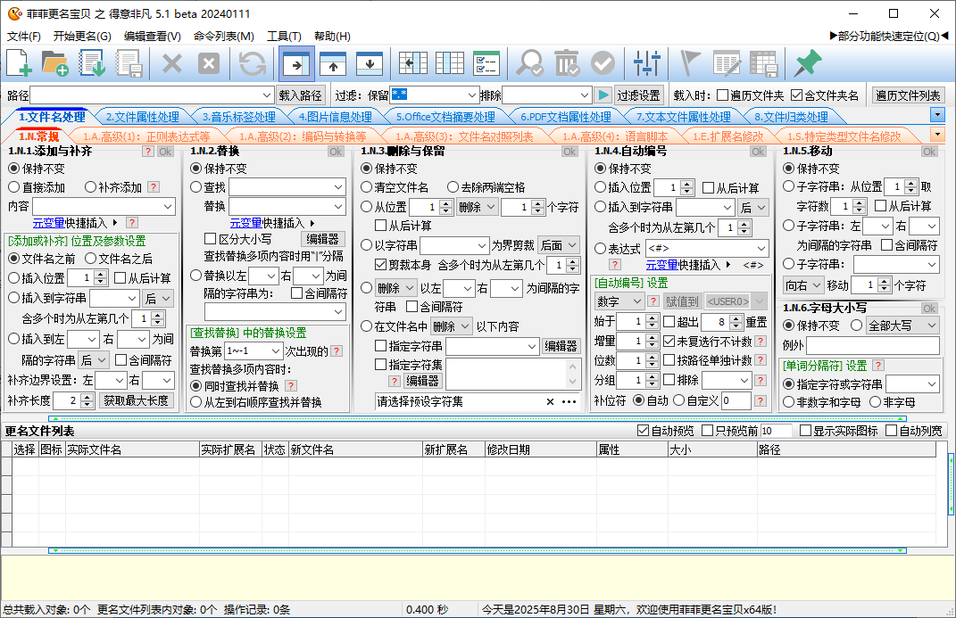Viewport: 956px width, 618px height.
Task: Click the move-up arrow panel icon
Action: [x=333, y=63]
